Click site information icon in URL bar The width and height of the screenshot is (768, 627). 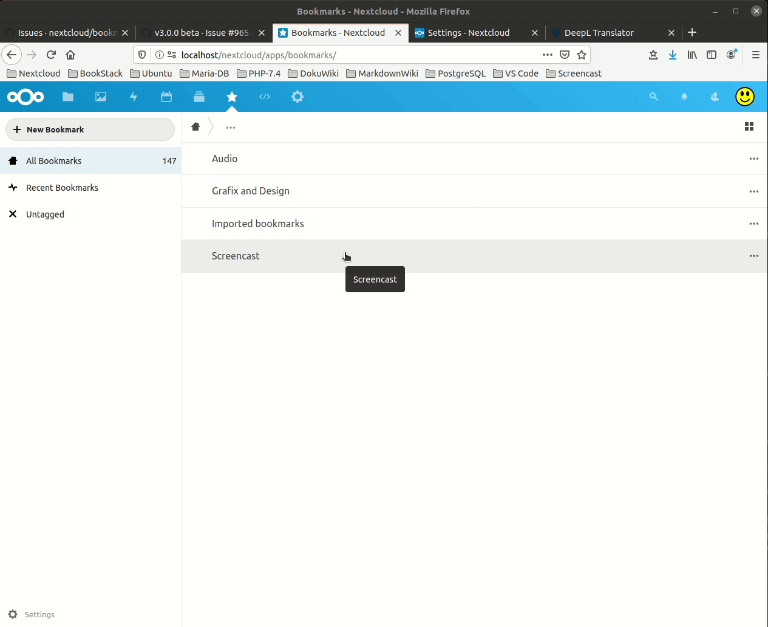159,55
